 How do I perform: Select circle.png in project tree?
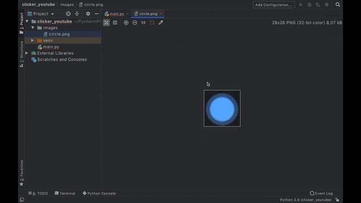click(59, 34)
